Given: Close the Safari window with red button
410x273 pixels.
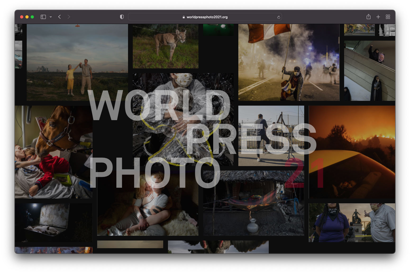Looking at the screenshot, I should click(22, 17).
